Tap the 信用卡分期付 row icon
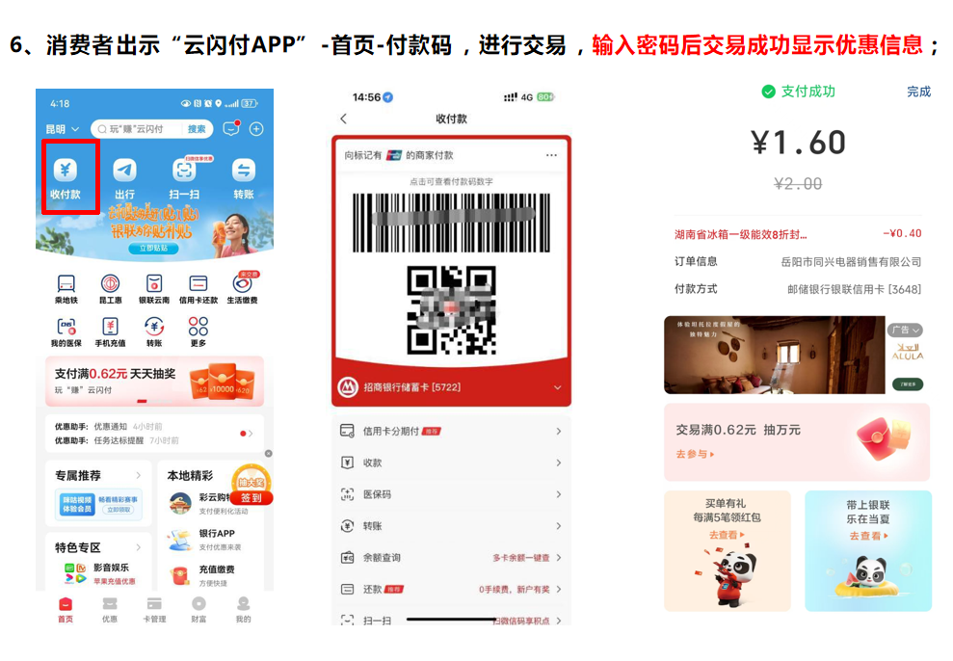The height and width of the screenshot is (661, 953). (x=347, y=431)
